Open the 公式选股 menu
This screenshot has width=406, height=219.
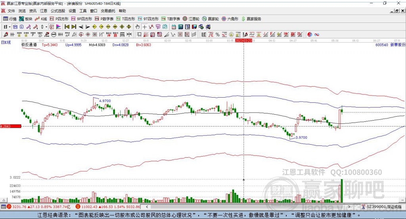coord(58,11)
